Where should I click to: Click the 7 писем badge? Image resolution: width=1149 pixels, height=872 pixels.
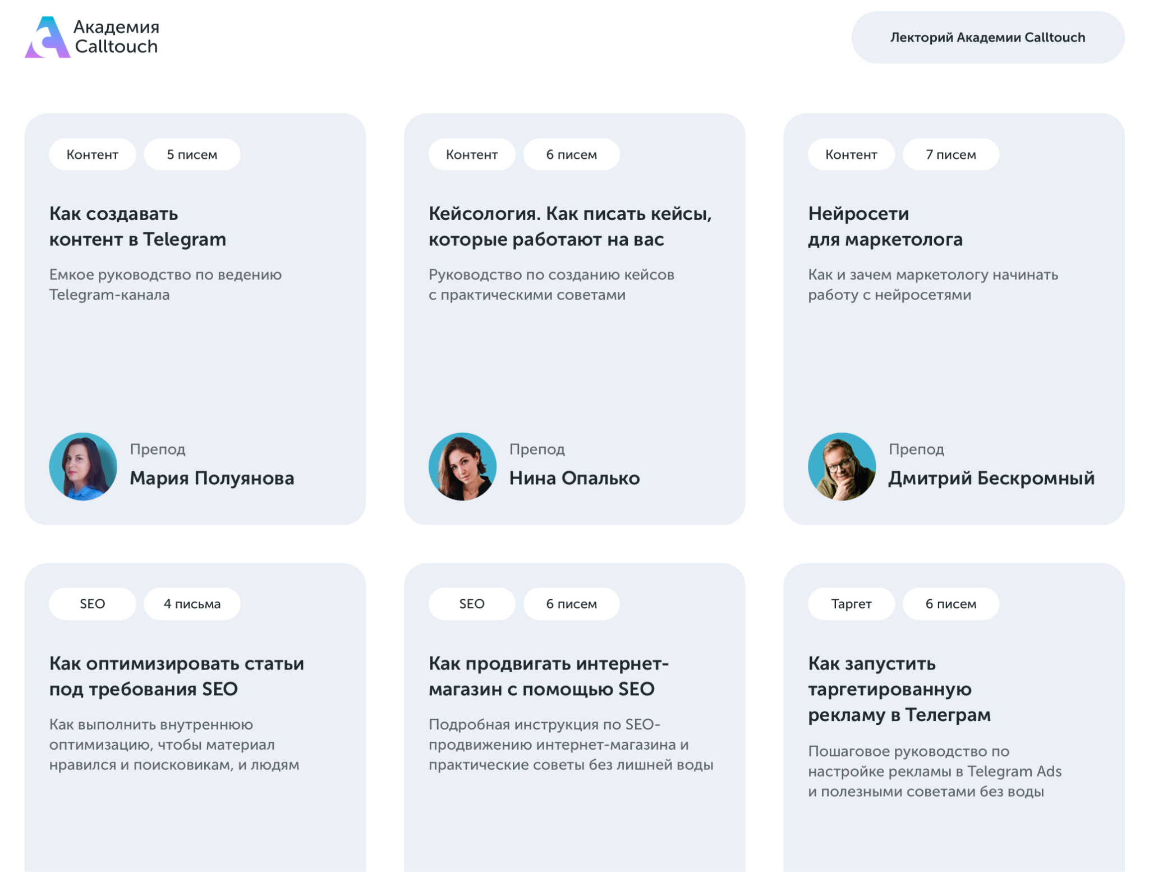pos(950,154)
